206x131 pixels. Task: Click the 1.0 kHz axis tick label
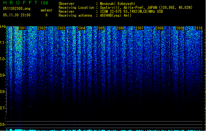point(3,59)
